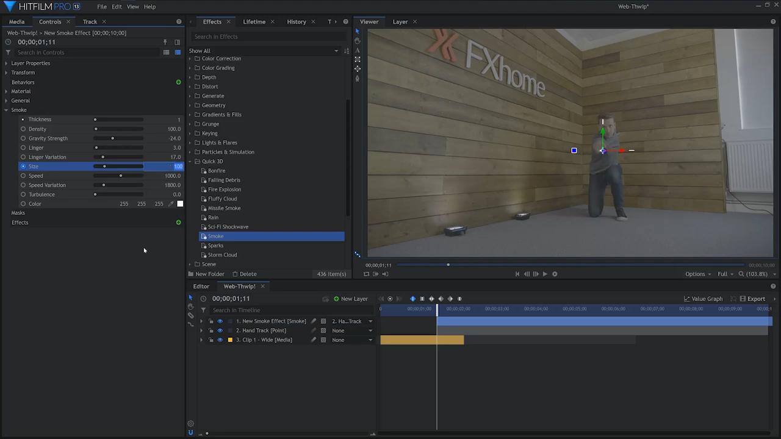The image size is (781, 439).
Task: Collapse the Quick 3D folder
Action: click(x=190, y=162)
